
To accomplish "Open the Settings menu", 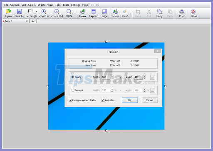I will [x=76, y=5].
